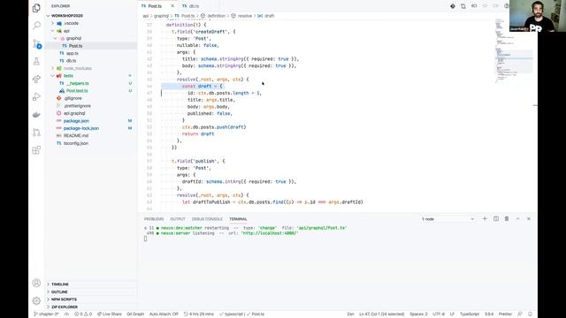
Task: Click the editor minimap
Action: point(513,52)
